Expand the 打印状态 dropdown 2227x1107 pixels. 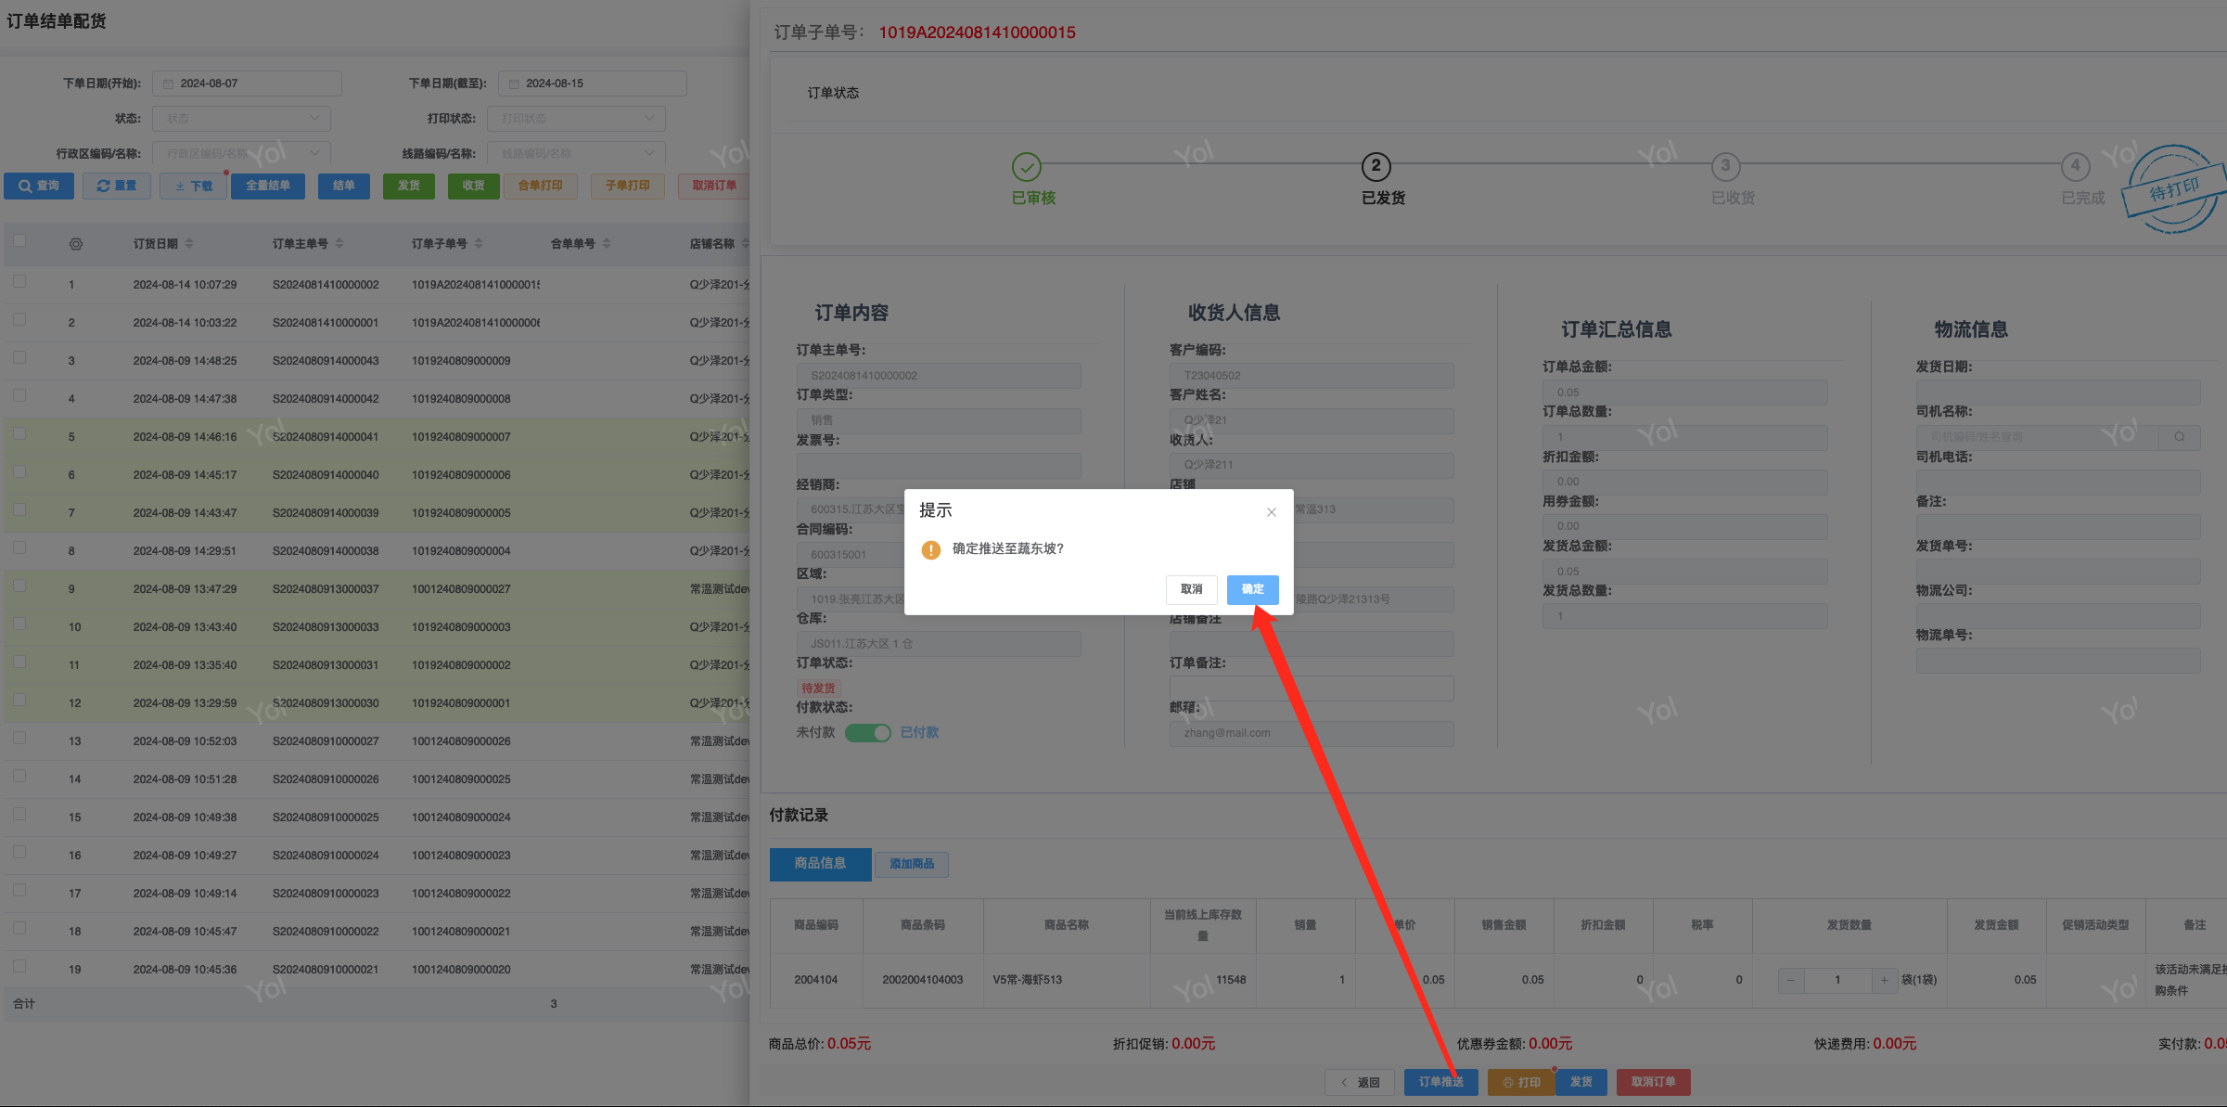(x=576, y=119)
